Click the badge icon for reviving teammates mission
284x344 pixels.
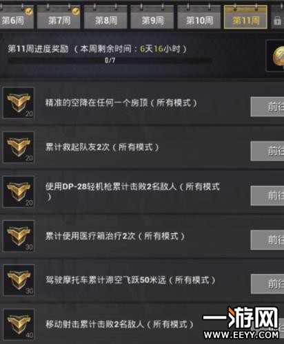pos(19,147)
